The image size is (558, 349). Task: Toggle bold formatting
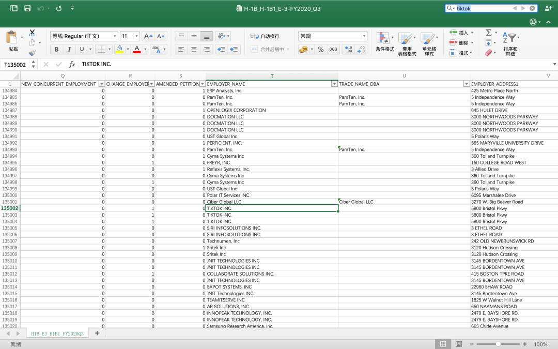coord(56,49)
